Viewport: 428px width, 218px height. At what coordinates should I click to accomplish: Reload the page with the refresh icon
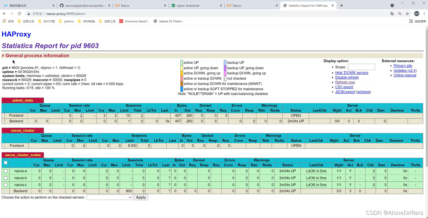[x=19, y=14]
